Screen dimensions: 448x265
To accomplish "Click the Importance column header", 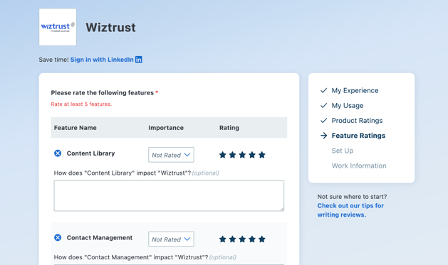I will click(166, 128).
